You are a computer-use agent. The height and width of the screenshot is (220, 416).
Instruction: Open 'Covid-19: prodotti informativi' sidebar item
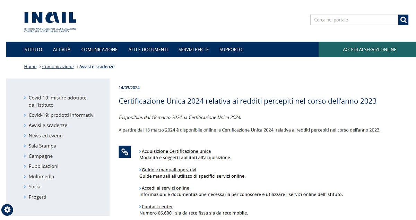(62, 115)
